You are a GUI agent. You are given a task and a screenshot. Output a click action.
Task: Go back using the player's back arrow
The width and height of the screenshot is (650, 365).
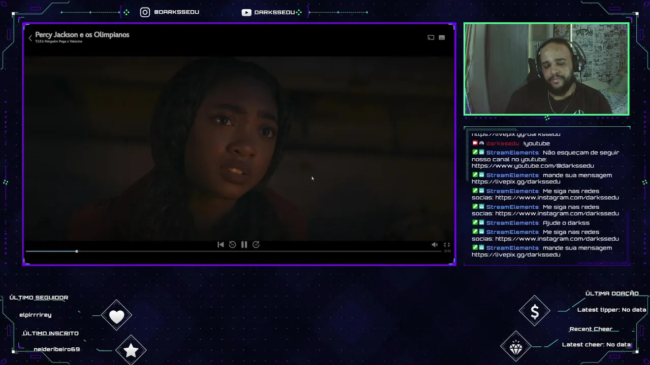click(30, 38)
